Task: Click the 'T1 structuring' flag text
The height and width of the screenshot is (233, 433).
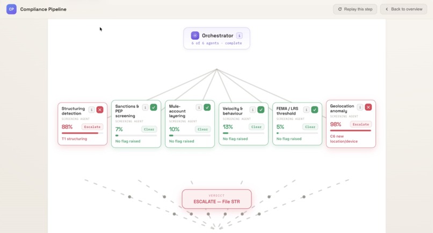Action: [x=74, y=139]
